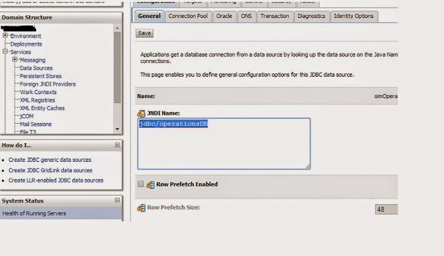Click the Domain Structure scrollbar thumb
444x256 pixels.
117,67
